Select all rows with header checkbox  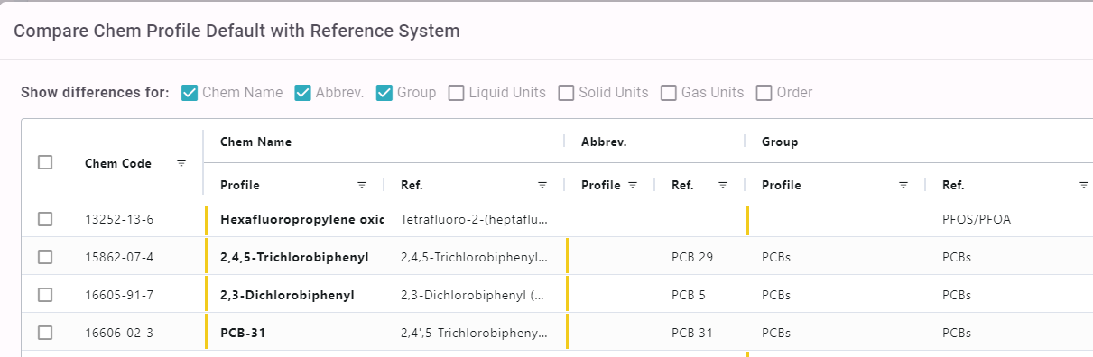45,162
